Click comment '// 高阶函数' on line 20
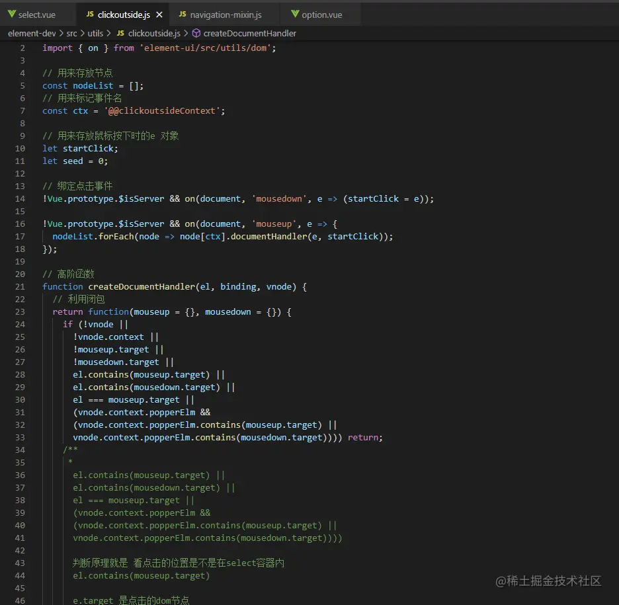 tap(68, 274)
